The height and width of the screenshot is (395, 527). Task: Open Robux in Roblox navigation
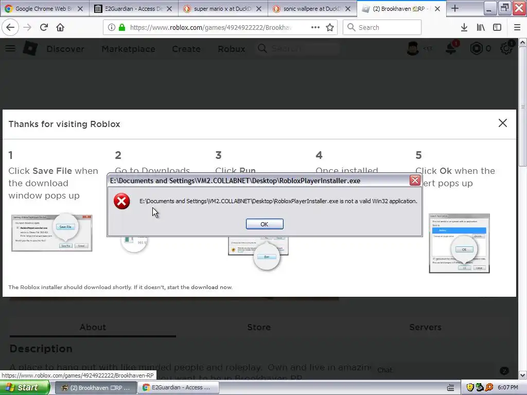pyautogui.click(x=231, y=49)
